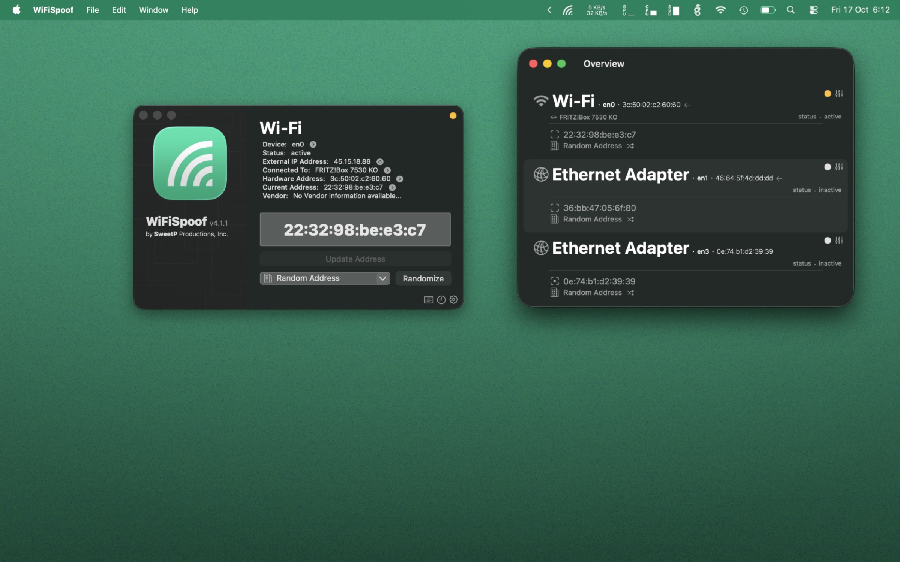Click the MAC address field 22:32:98:be:e3:c7
The width and height of the screenshot is (900, 562).
tap(355, 229)
